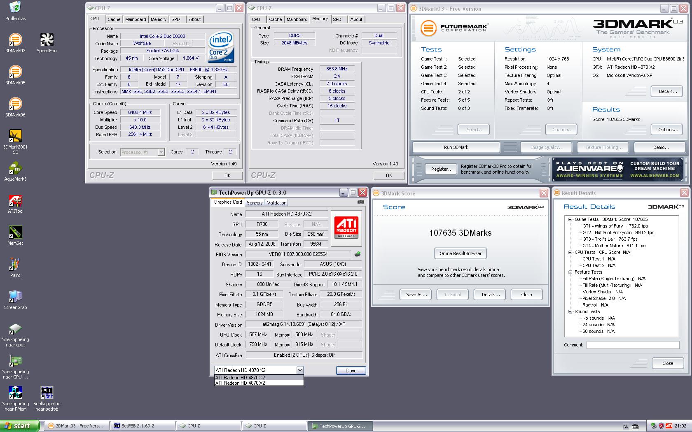
Task: Switch to 3DMark03 taskbar item
Action: pyautogui.click(x=77, y=426)
